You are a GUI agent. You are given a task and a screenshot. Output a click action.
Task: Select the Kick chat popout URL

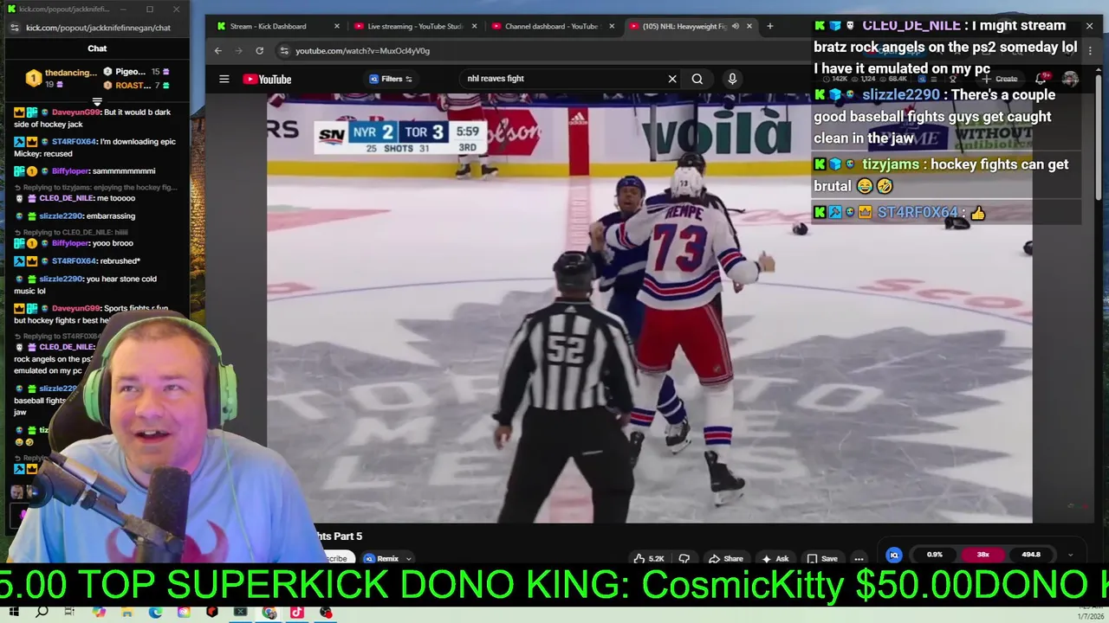(x=98, y=28)
